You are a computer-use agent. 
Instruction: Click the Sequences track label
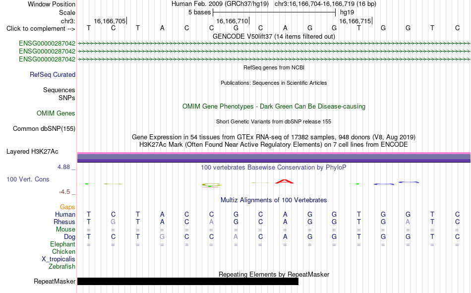[x=59, y=90]
